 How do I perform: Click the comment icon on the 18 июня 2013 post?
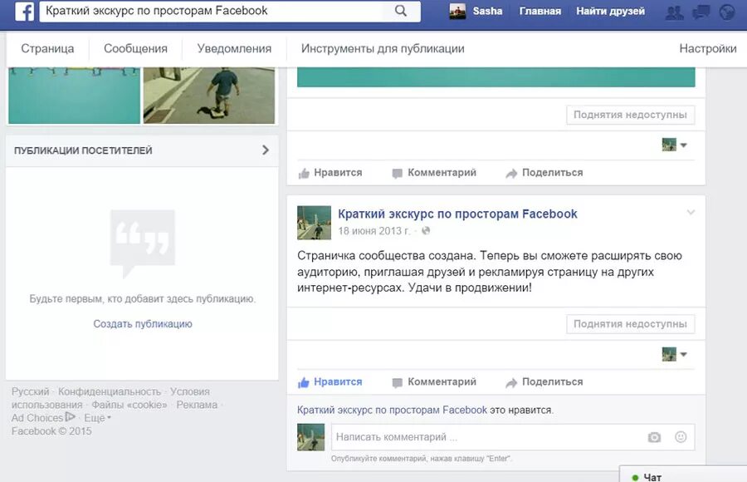397,383
